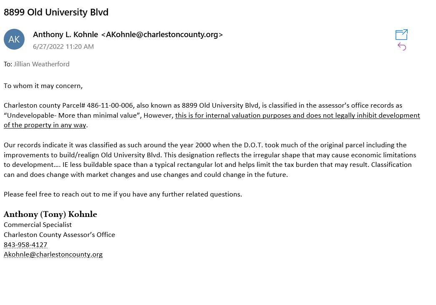Image resolution: width=436 pixels, height=305 pixels.
Task: Click the "Undevelopable- More than minimal value" quote
Action: [72, 116]
